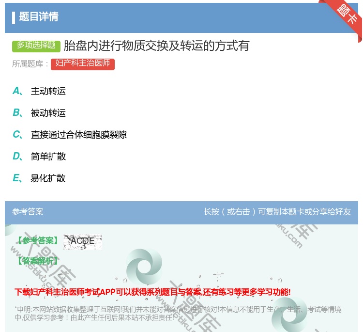Screen dimensions: 363x332
Task: Click the 【答案解析】 label
Action: click(x=38, y=261)
